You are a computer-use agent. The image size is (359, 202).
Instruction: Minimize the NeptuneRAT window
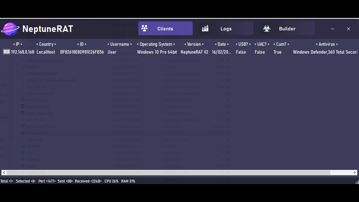(x=332, y=29)
